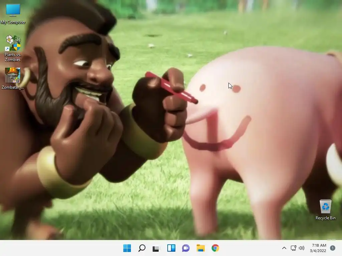The height and width of the screenshot is (256, 342).
Task: Click the 'Plants vs. Zombies' label text
Action: (x=13, y=57)
